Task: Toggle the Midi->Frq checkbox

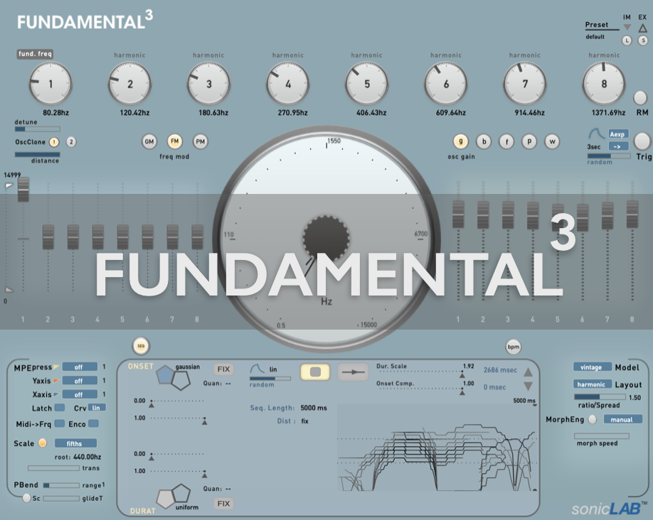Action: [x=60, y=423]
